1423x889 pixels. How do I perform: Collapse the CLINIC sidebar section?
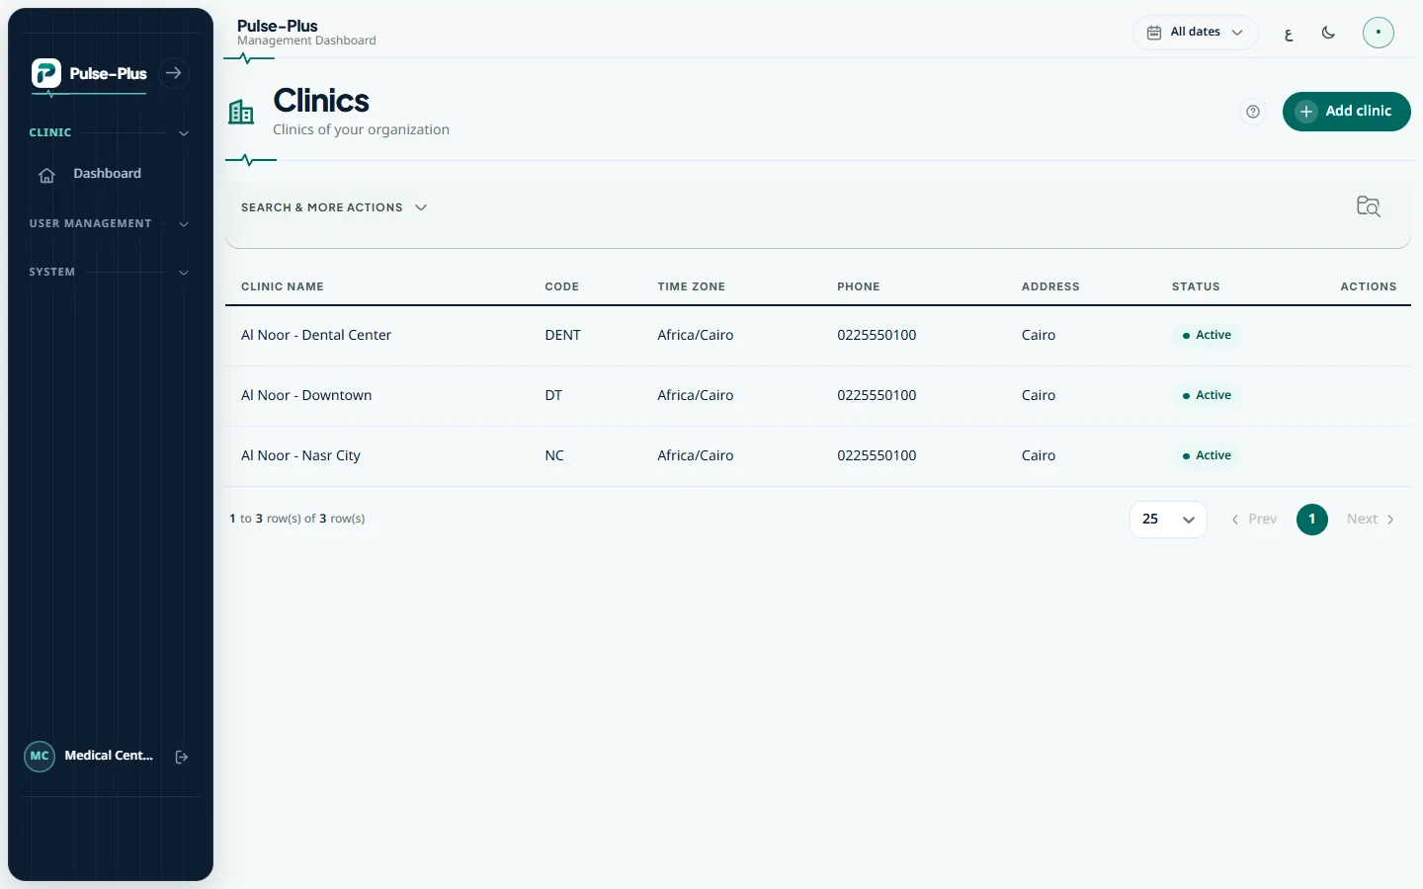click(110, 132)
